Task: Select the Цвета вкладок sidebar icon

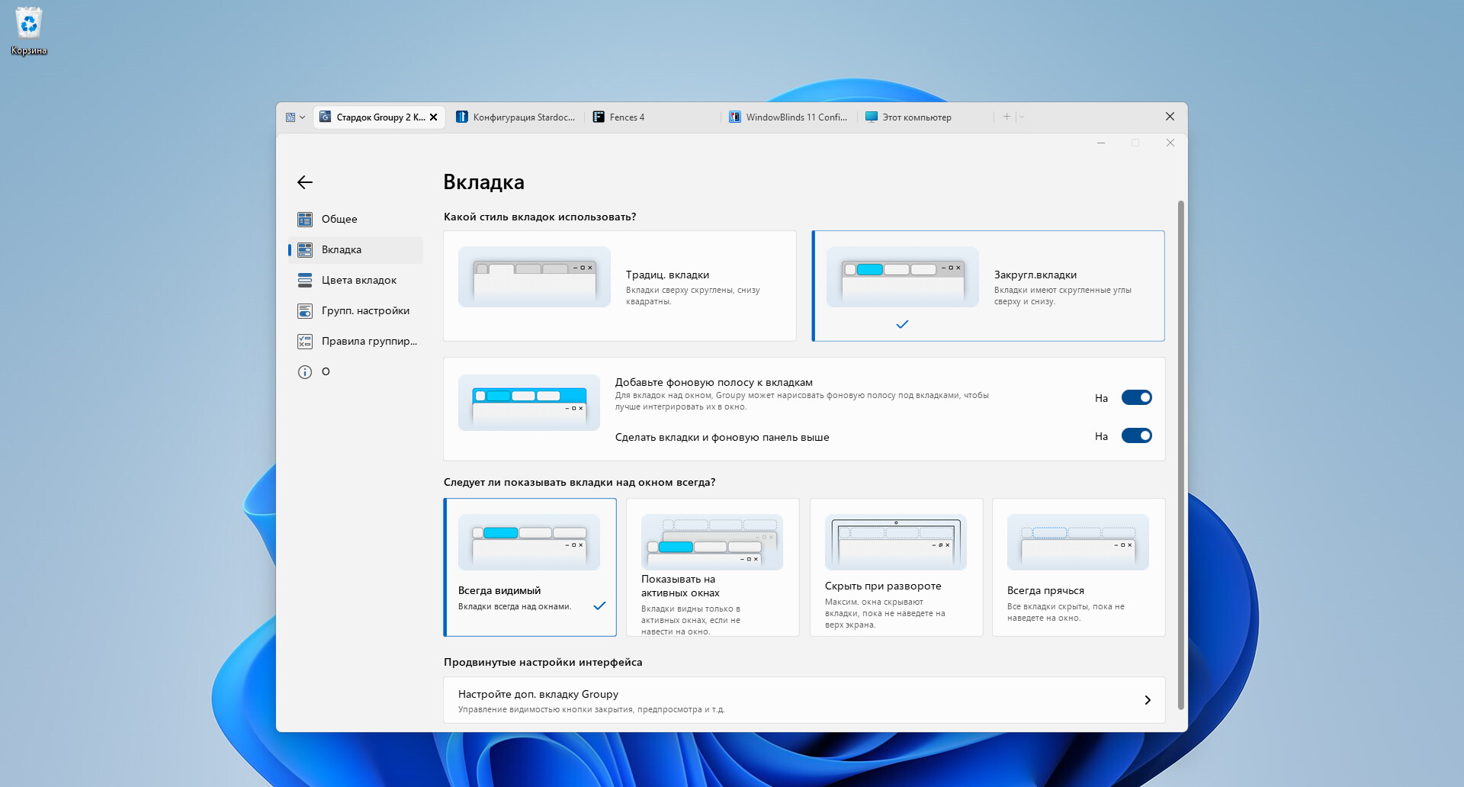Action: [305, 281]
